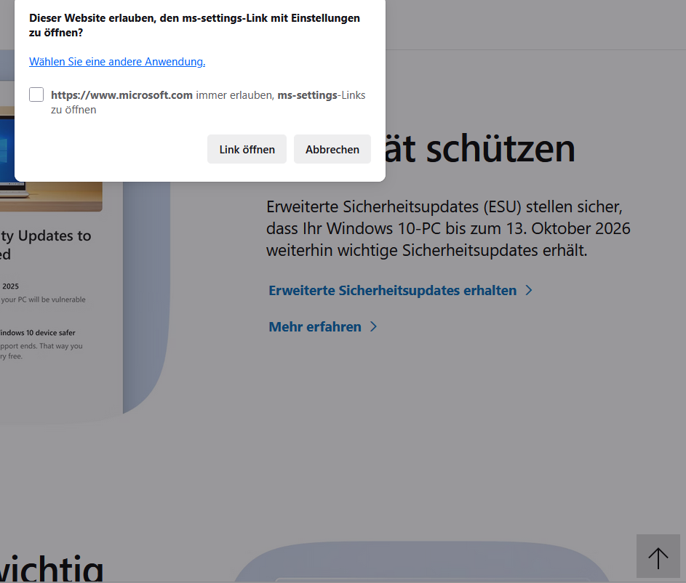Image resolution: width=686 pixels, height=583 pixels.
Task: Click the dialog question title text
Action: coord(194,25)
